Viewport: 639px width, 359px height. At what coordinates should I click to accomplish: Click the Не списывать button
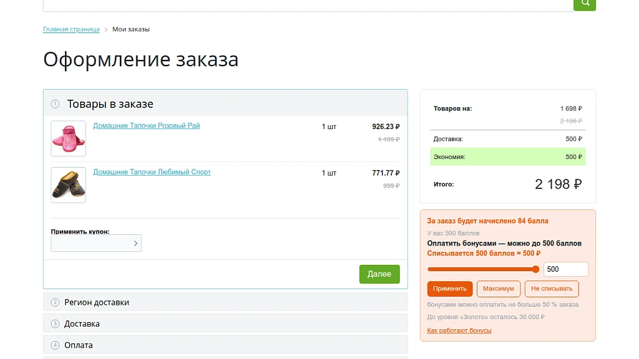click(552, 289)
